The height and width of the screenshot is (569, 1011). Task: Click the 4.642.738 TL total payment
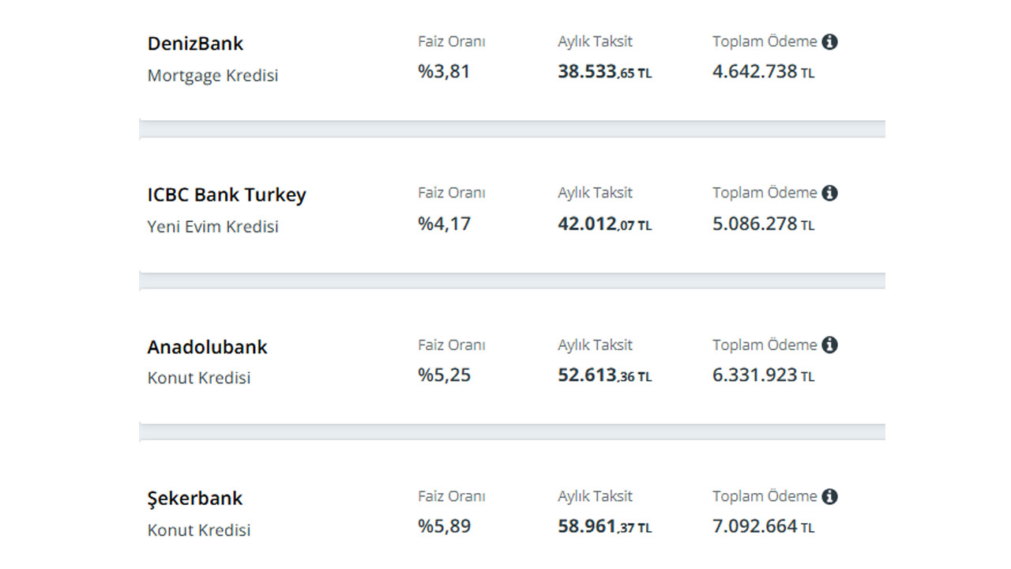763,72
